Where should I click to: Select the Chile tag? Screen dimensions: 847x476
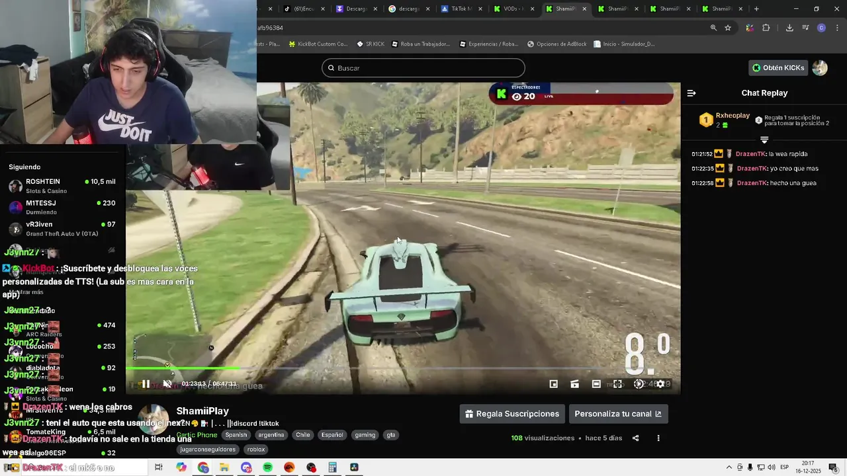pos(303,435)
